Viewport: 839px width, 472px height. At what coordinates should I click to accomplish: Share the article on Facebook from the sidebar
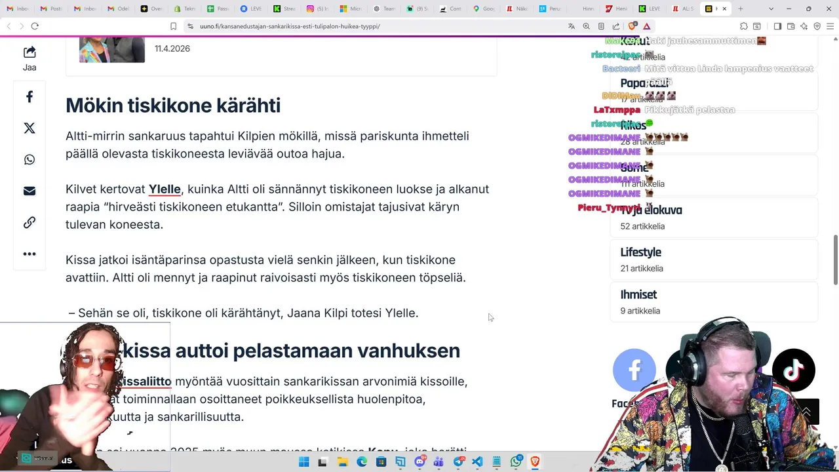29,97
